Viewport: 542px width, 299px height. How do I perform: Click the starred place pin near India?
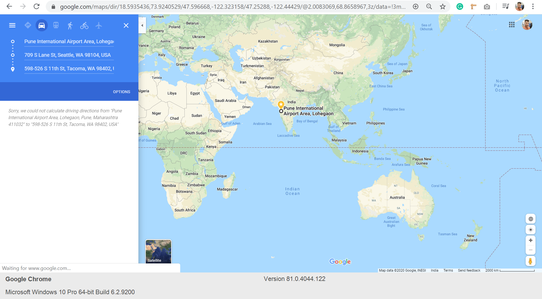pos(281,105)
